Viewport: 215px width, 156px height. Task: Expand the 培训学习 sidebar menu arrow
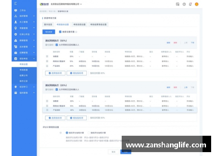(34, 87)
